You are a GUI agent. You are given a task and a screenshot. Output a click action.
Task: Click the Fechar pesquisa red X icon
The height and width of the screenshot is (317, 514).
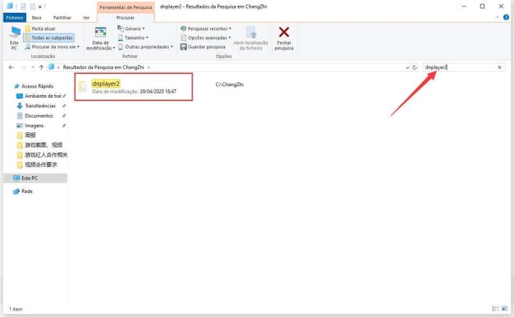[284, 33]
